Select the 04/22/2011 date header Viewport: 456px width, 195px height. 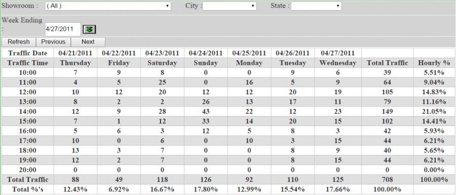pos(119,53)
